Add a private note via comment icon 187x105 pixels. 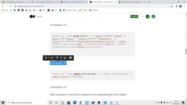(70, 58)
